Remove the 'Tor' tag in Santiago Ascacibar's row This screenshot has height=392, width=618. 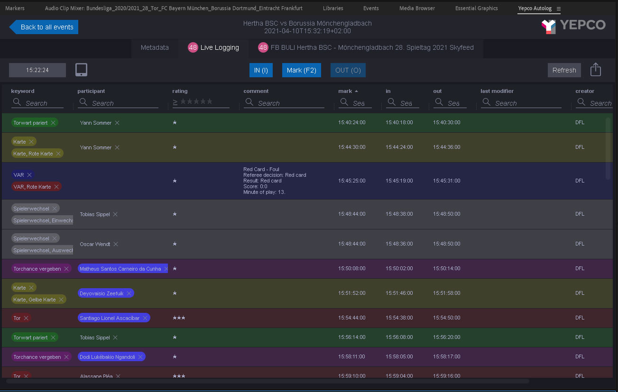[x=26, y=318]
